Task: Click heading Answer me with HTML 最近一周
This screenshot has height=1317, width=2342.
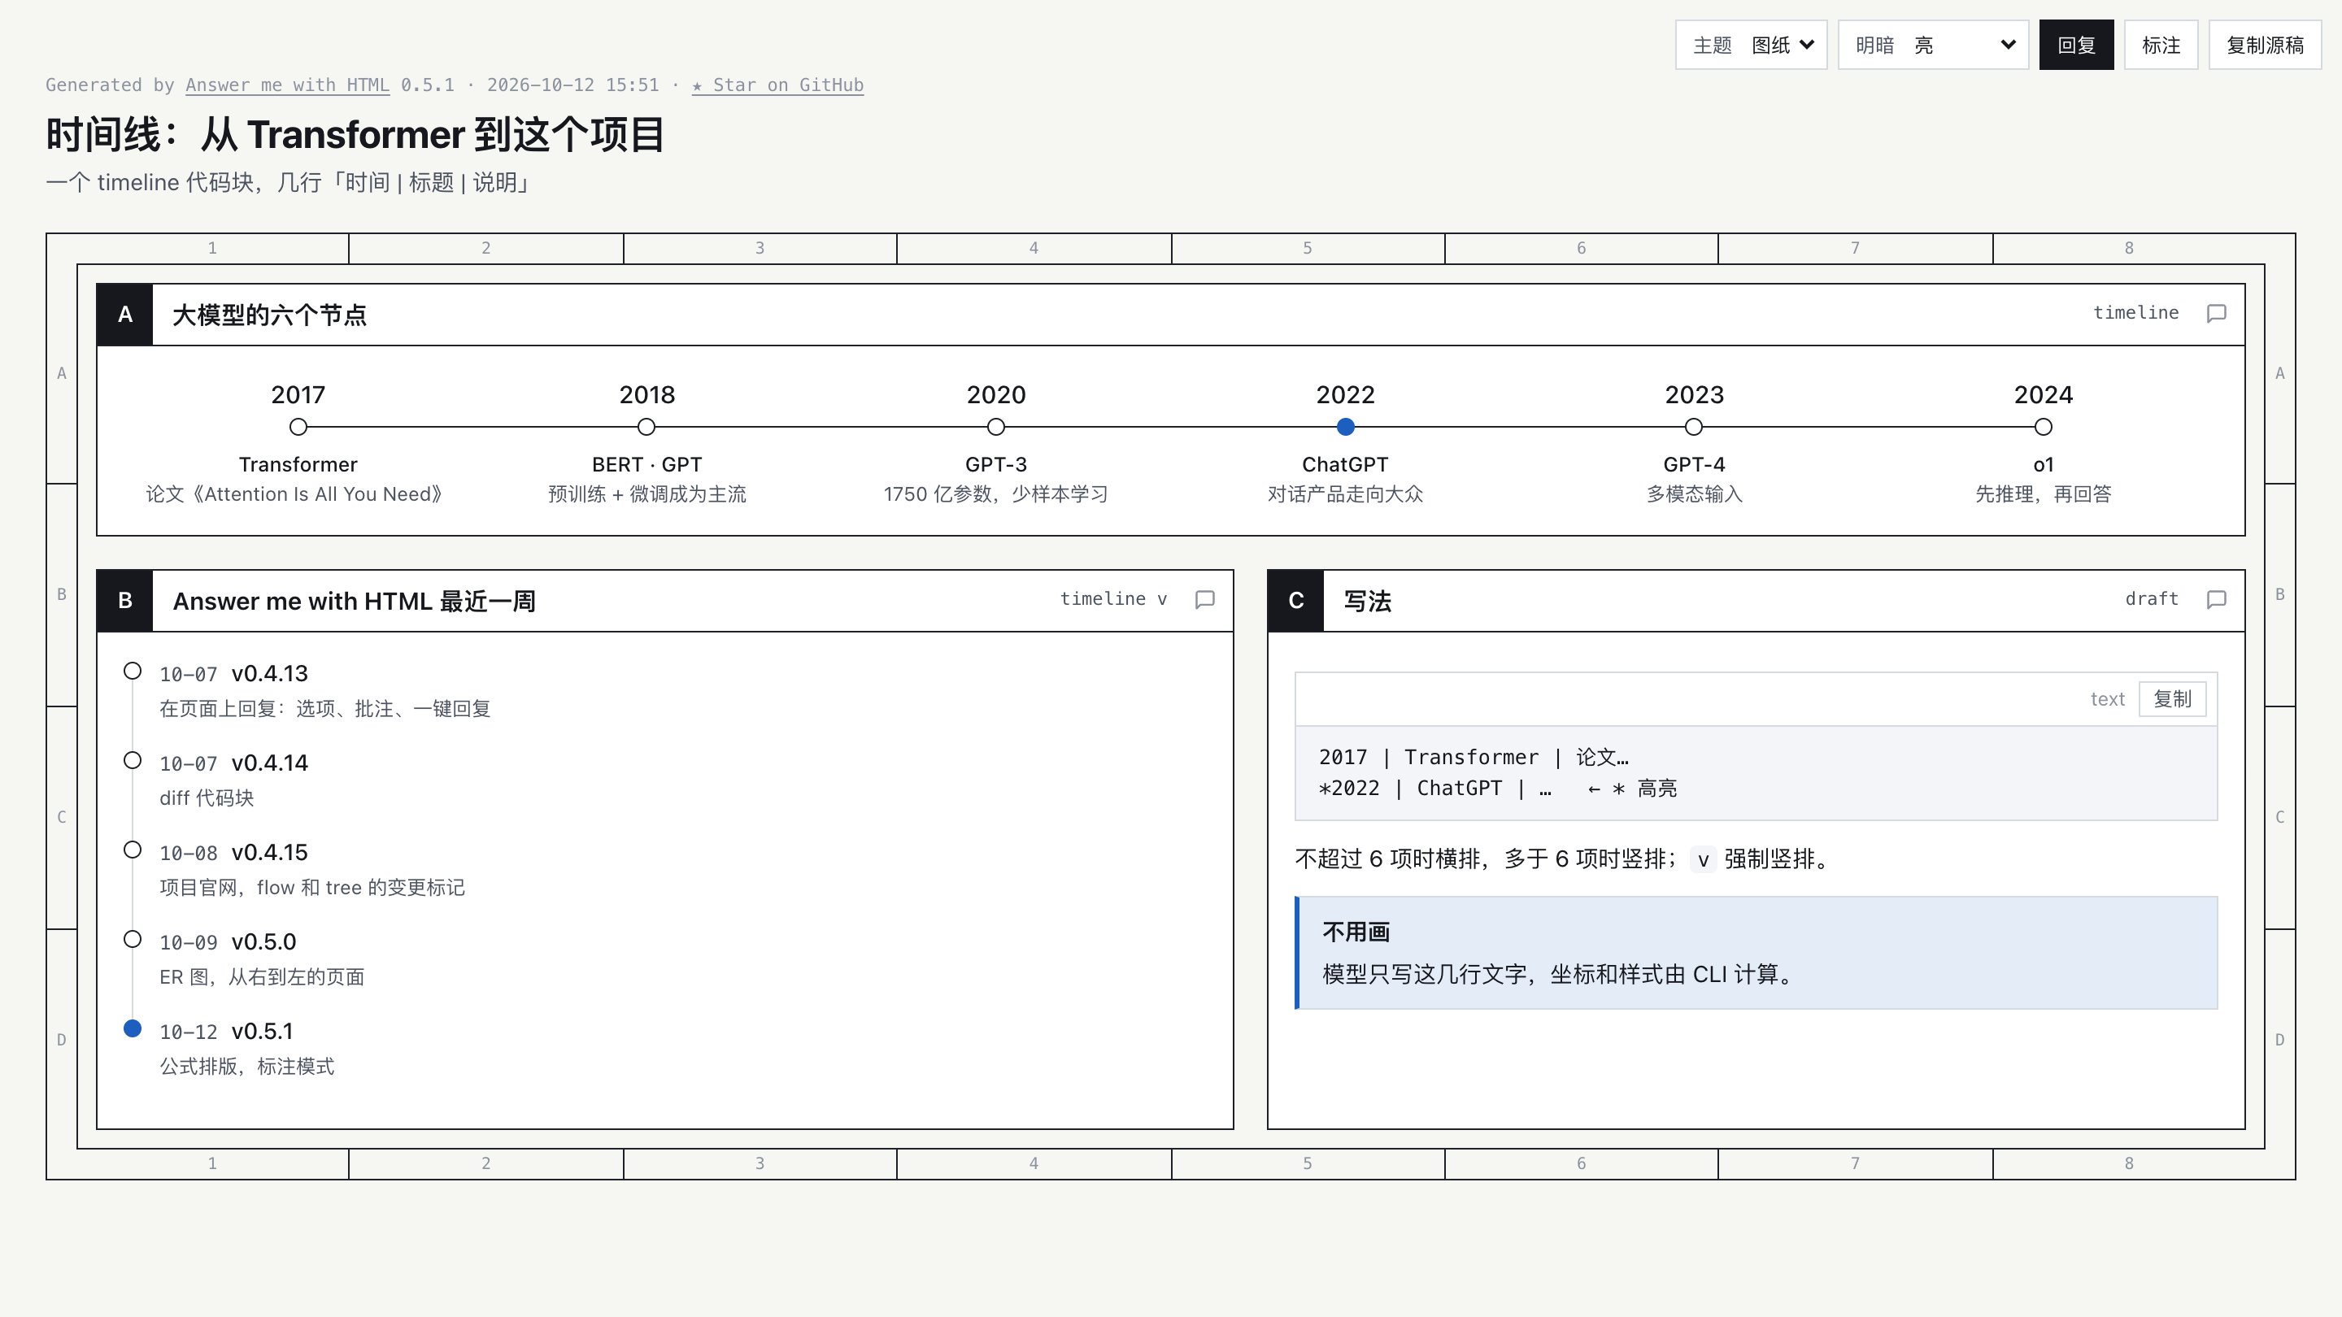Action: (x=354, y=602)
